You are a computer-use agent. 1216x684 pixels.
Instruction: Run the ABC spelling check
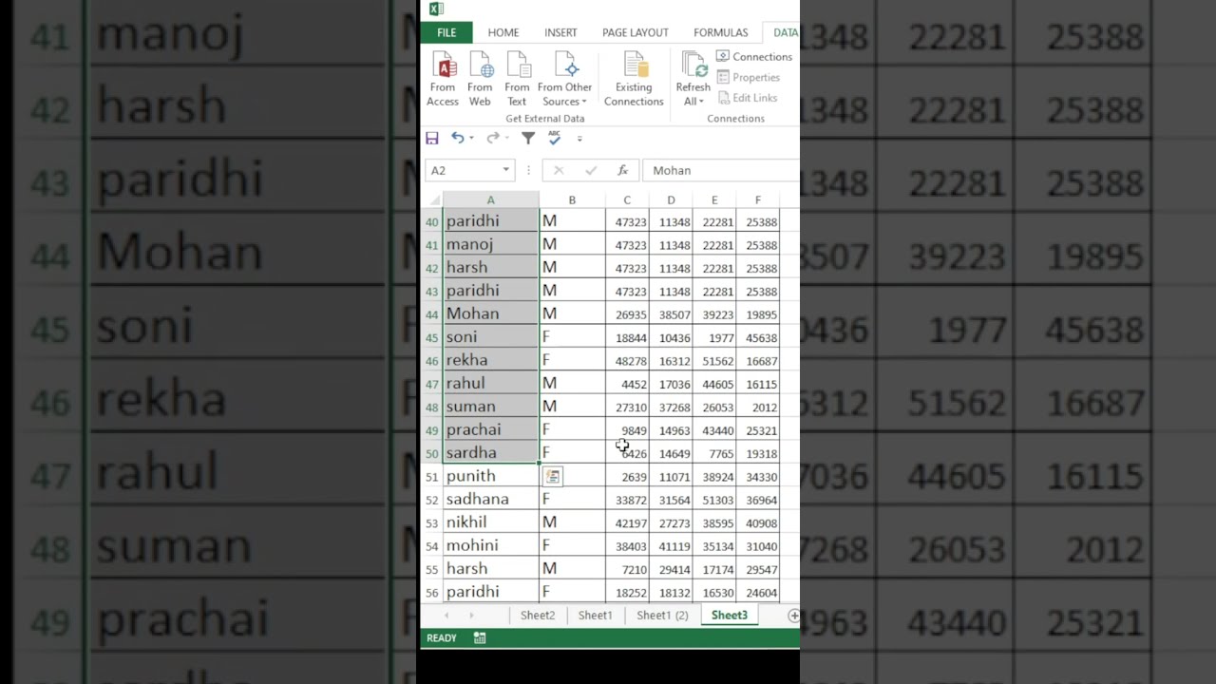coord(555,139)
